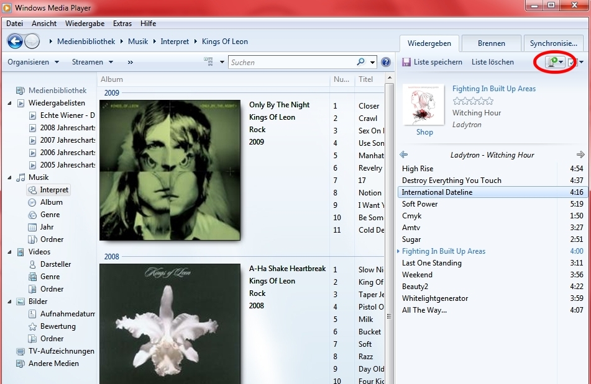
Task: Click in the Suchen search field
Action: pyautogui.click(x=291, y=62)
